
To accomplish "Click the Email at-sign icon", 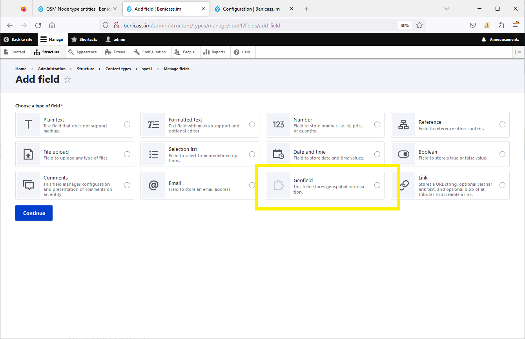I will (x=153, y=185).
